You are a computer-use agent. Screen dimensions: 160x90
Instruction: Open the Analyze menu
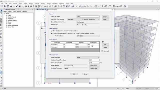click(x=37, y=3)
